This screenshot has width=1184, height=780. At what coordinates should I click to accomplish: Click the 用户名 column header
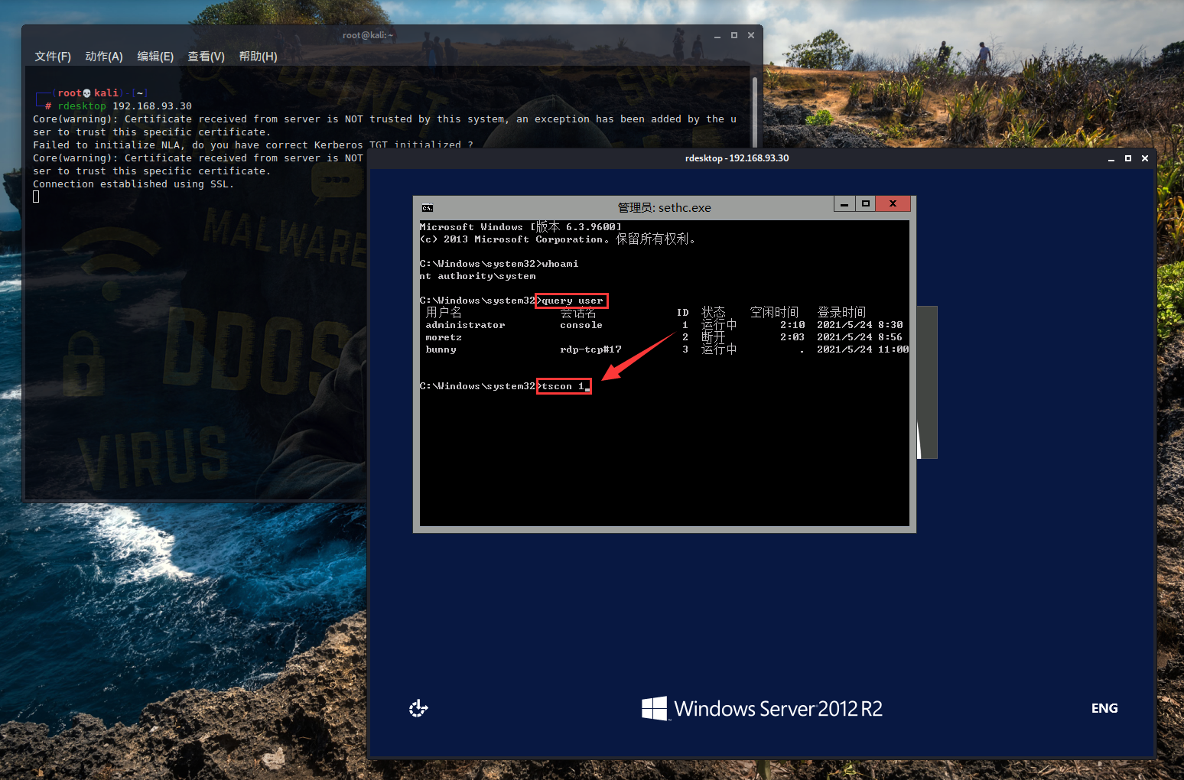(444, 313)
